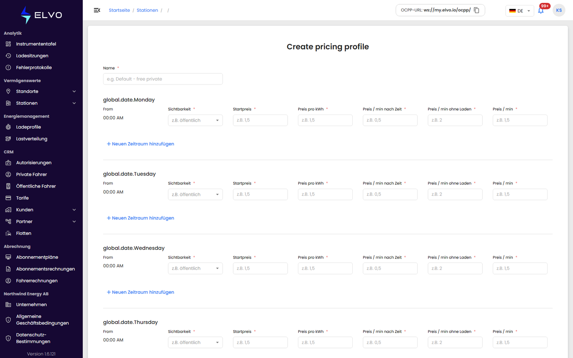Open Tuesday's Sichtbarkeit dropdown

(195, 194)
